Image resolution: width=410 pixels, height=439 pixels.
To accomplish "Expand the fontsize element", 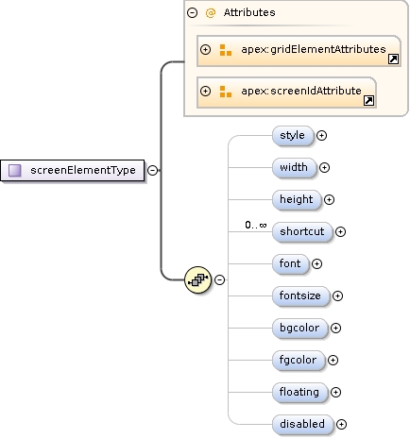I will click(x=337, y=295).
